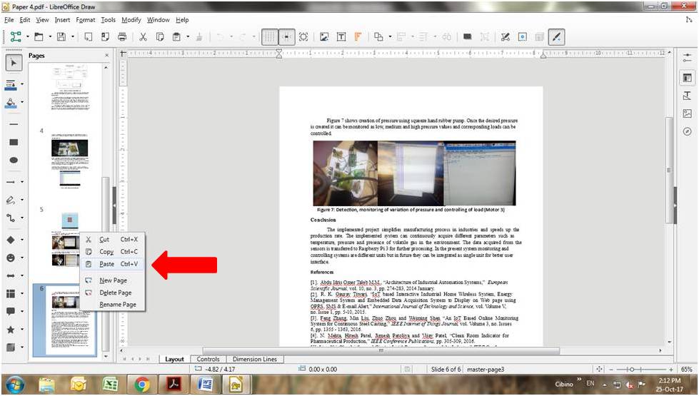Choose the Fill Color bucket tool
The height and width of the screenshot is (396, 699).
11,103
